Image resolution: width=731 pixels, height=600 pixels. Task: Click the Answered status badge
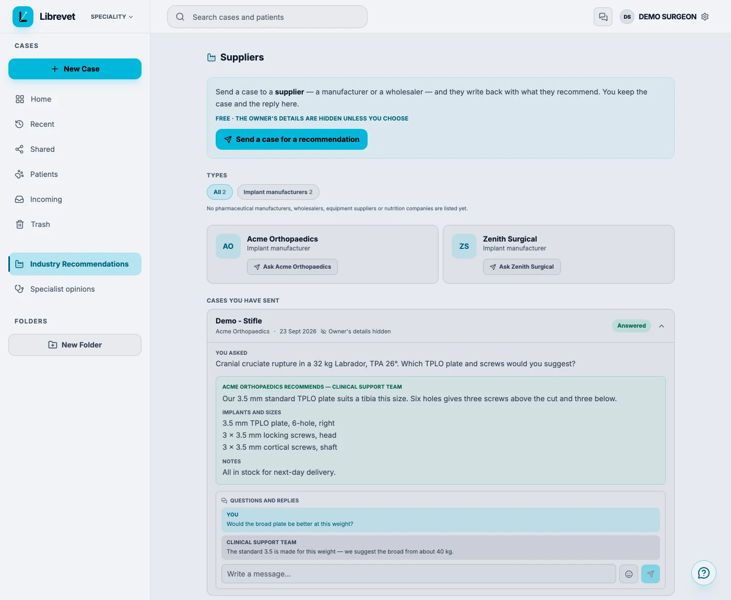[631, 326]
